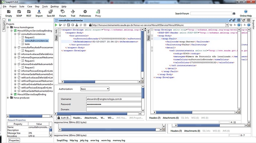Open the Tools menu
Viewport: 256px width, 143px height.
tap(45, 7)
